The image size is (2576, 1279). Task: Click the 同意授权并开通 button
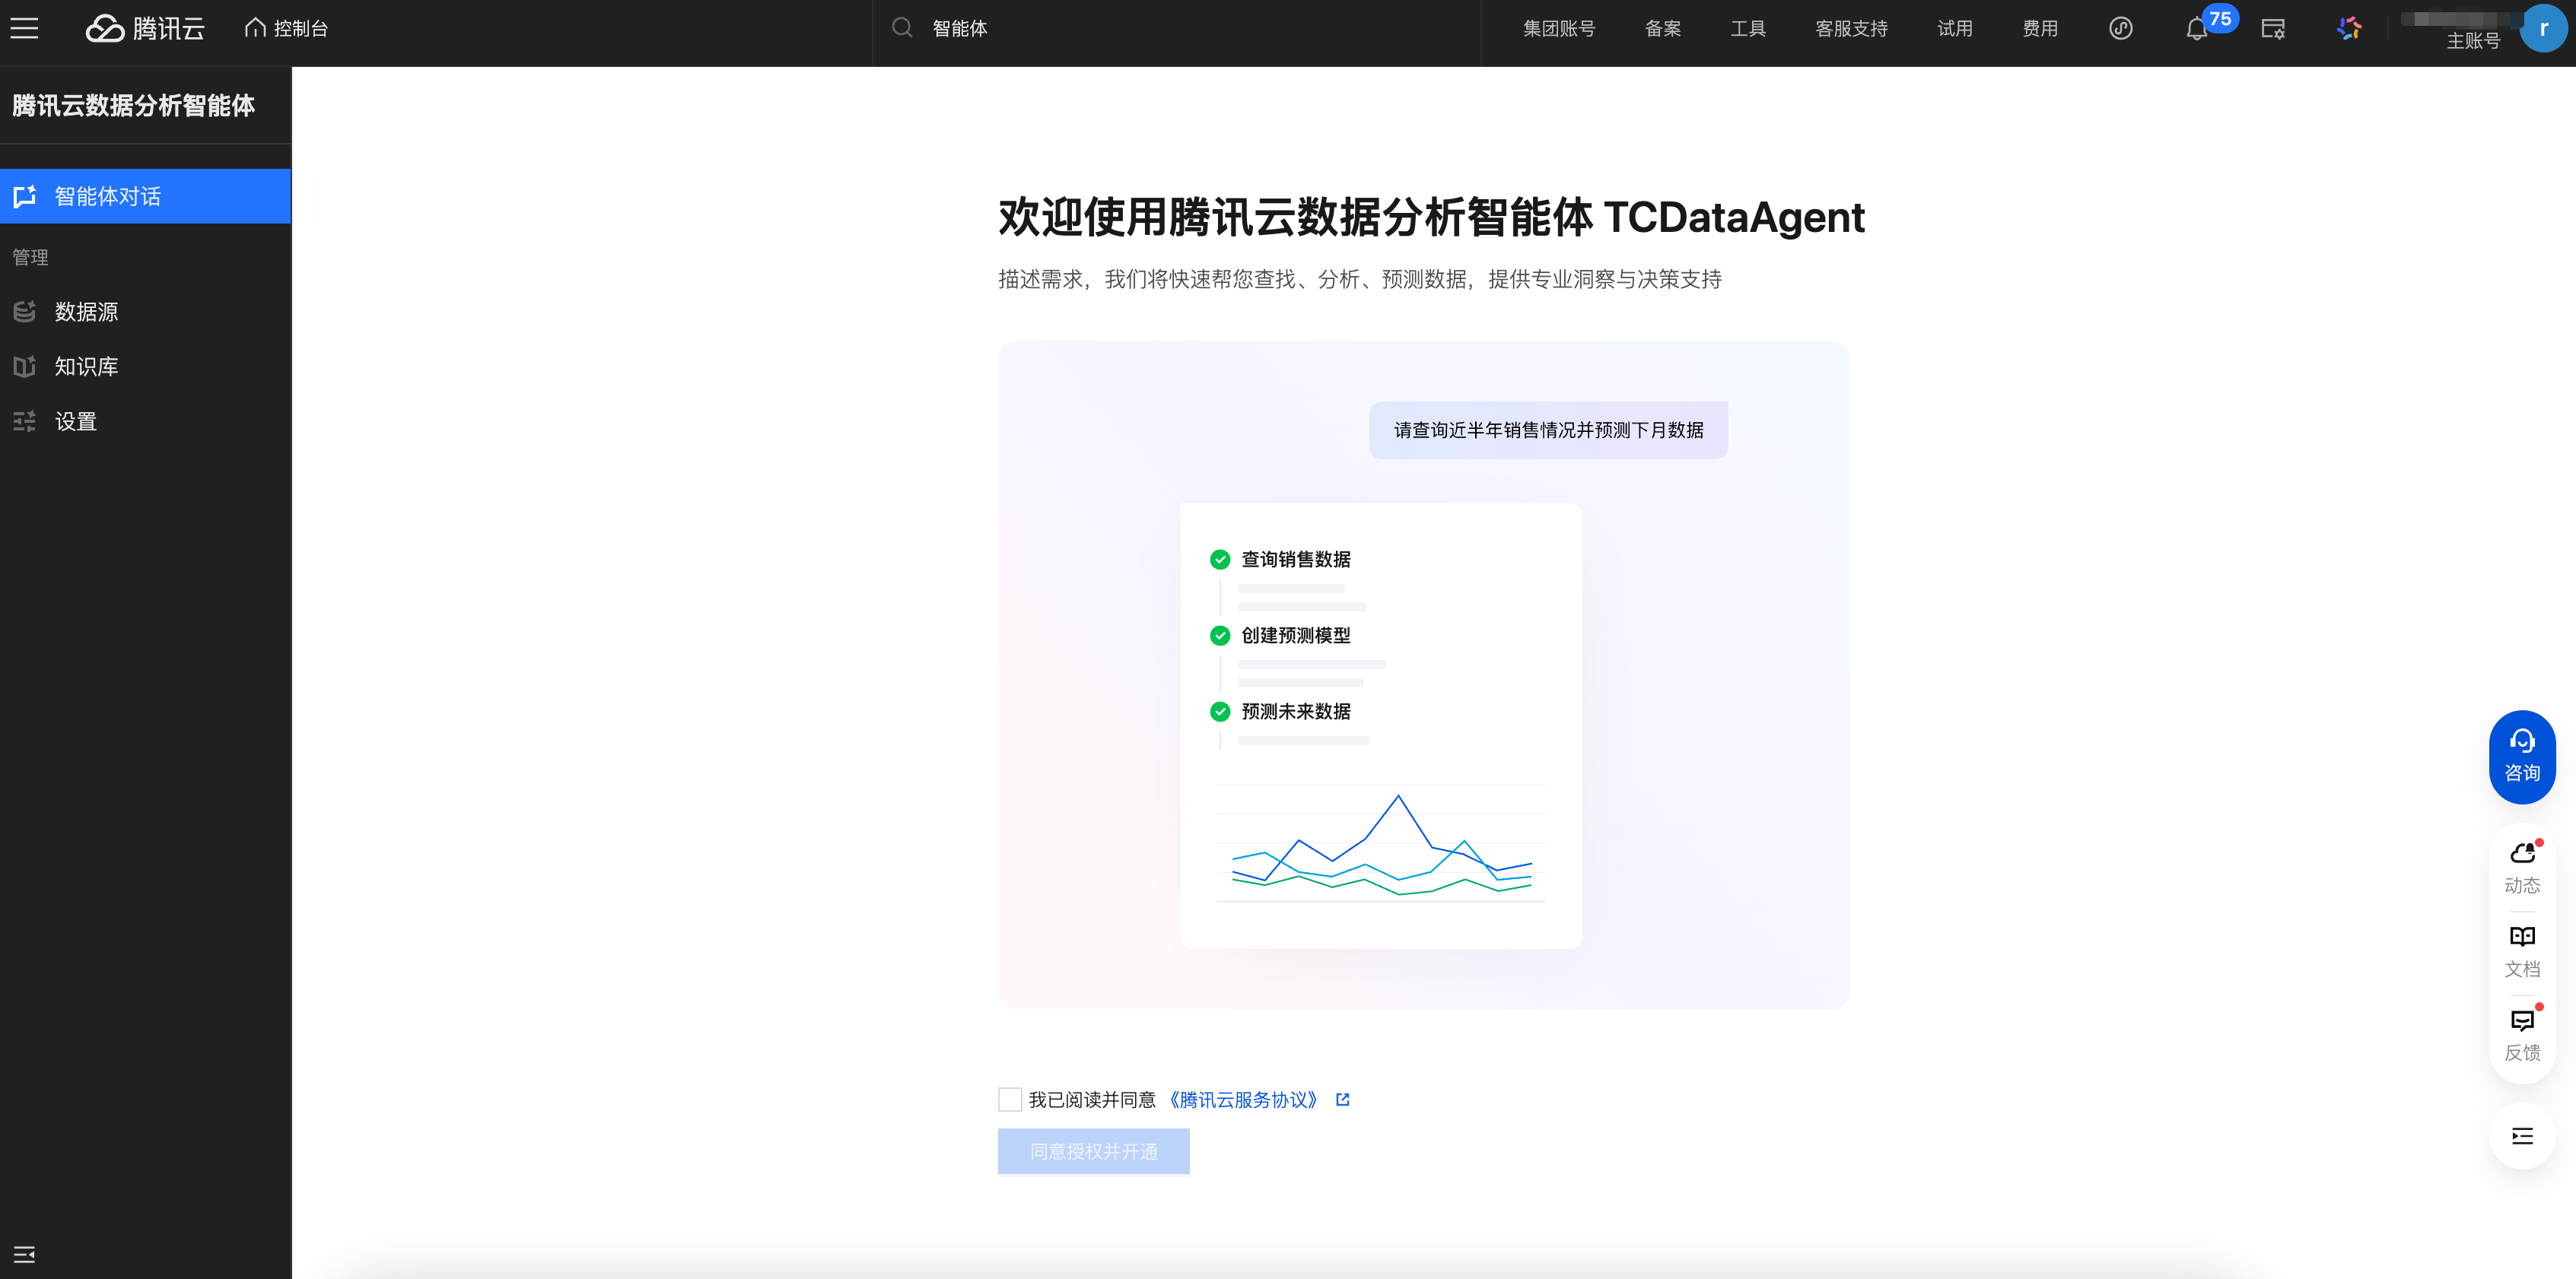(1094, 1151)
